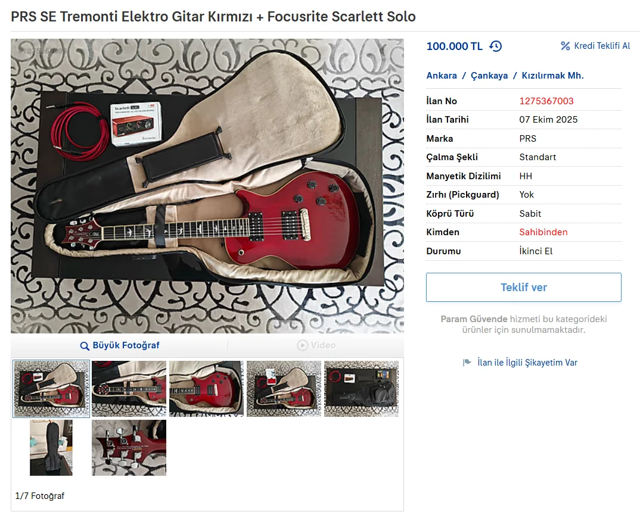Open the Ankara location link

(442, 76)
